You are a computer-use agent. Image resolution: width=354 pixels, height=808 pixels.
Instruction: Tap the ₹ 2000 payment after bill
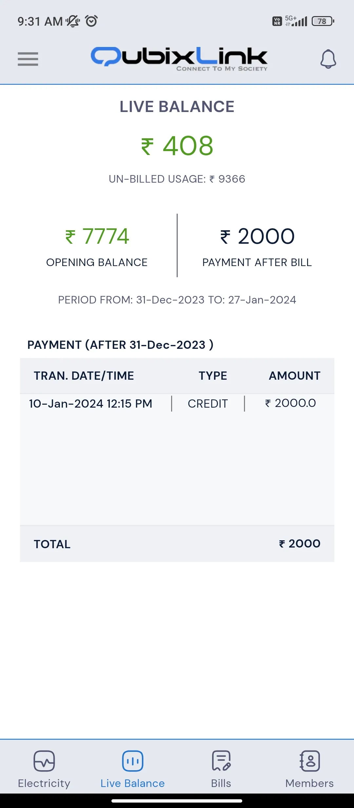coord(257,236)
